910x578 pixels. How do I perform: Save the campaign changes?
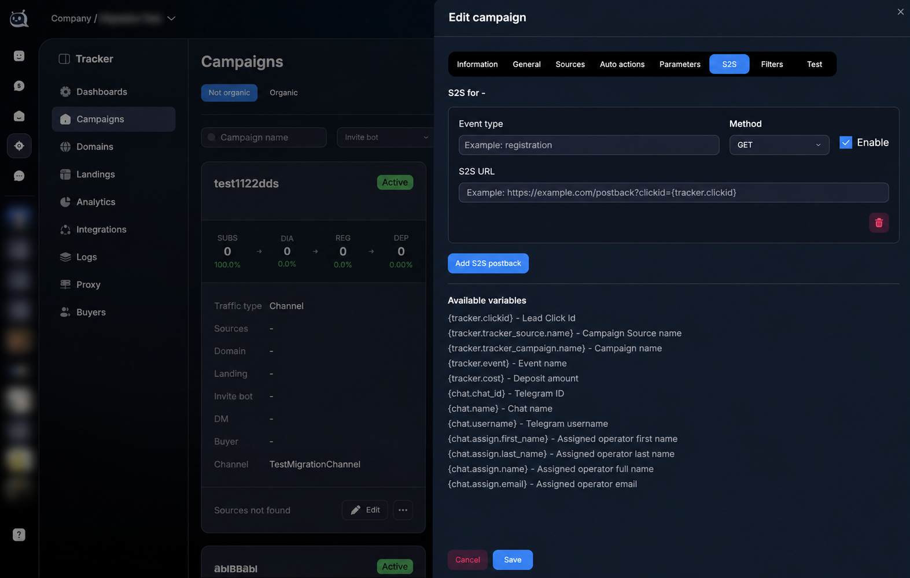pyautogui.click(x=513, y=560)
